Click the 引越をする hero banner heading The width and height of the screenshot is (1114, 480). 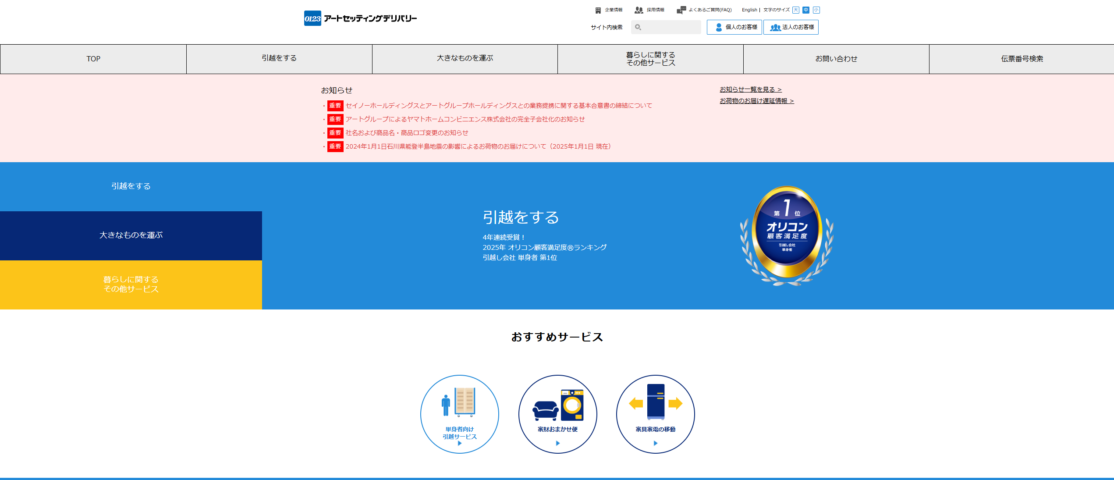pyautogui.click(x=521, y=217)
